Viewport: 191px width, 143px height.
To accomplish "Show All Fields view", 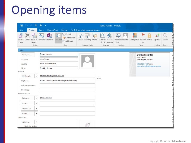I will click(68, 41).
